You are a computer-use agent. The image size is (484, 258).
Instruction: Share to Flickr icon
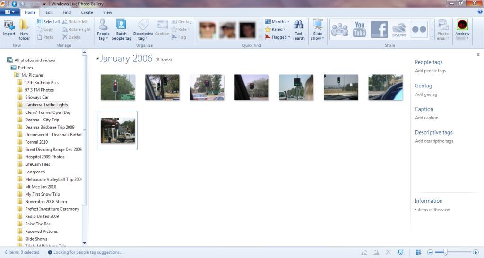point(419,30)
